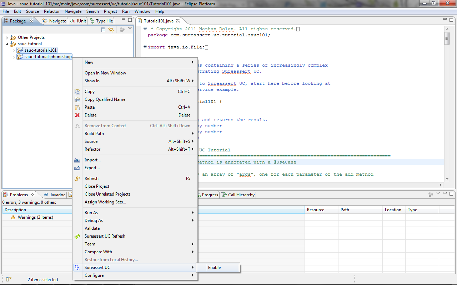457x285 pixels.
Task: Expand the Other Projects tree node
Action: 7,37
